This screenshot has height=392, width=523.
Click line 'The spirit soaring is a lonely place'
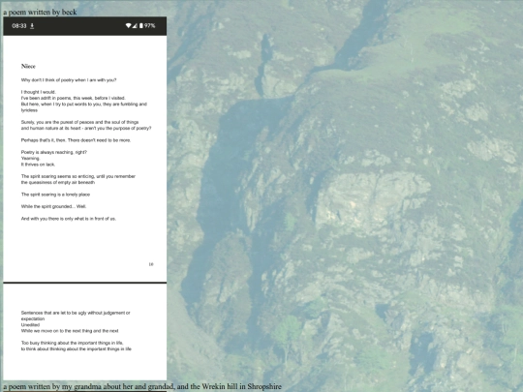(x=55, y=195)
